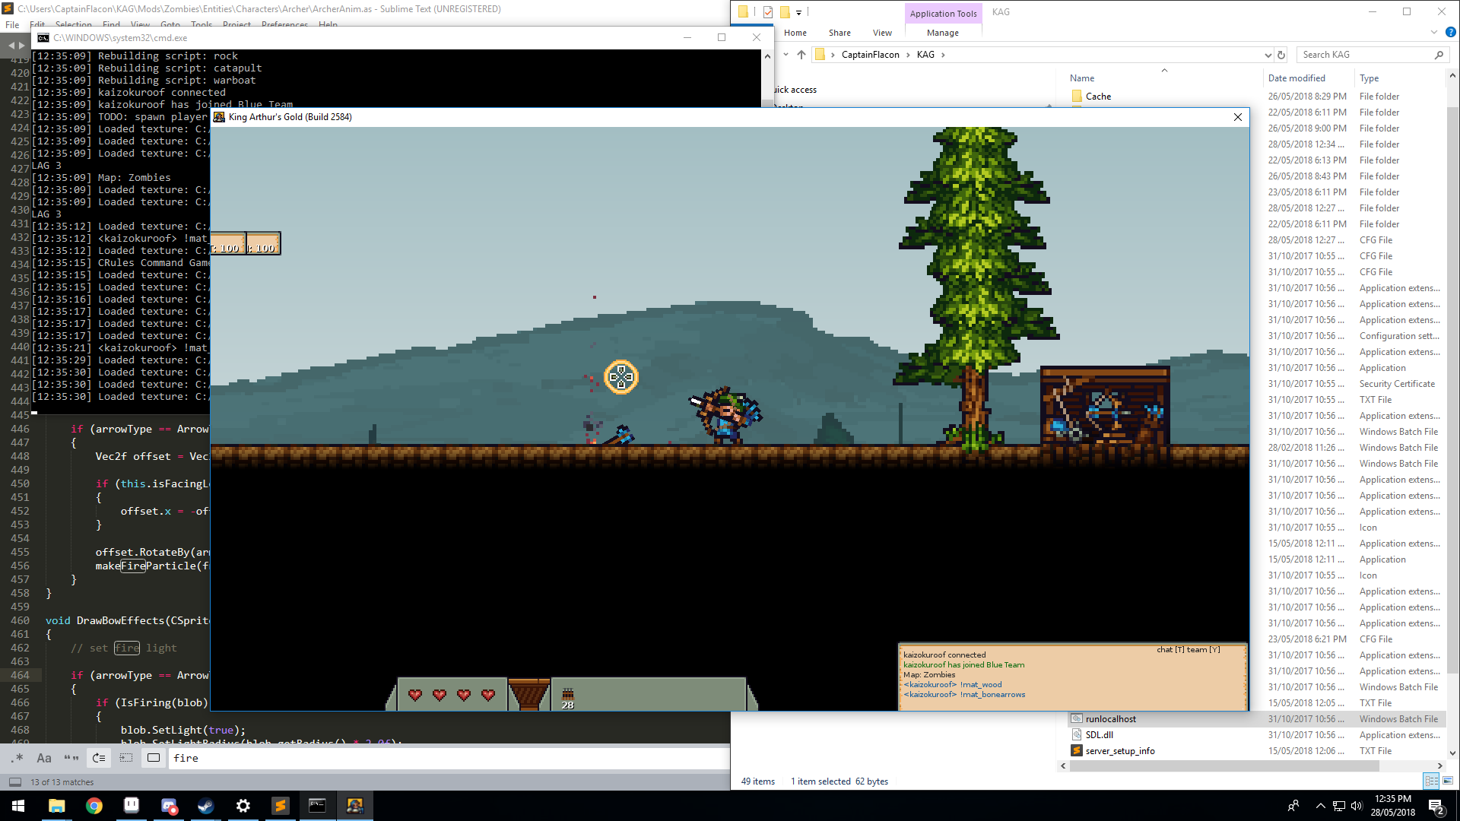Screen dimensions: 1460x821
Task: Click the crosshair cursor in the game
Action: [x=621, y=377]
